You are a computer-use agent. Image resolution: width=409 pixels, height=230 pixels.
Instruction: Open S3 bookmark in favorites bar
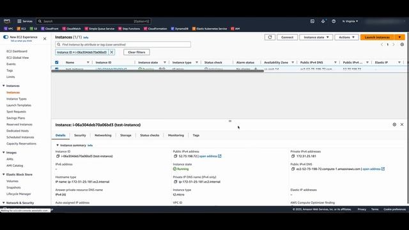(33, 29)
